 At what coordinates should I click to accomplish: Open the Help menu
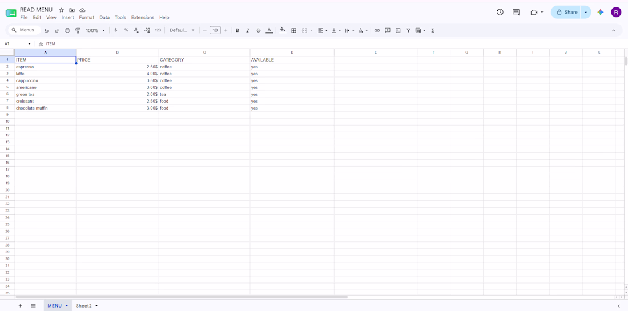click(164, 18)
